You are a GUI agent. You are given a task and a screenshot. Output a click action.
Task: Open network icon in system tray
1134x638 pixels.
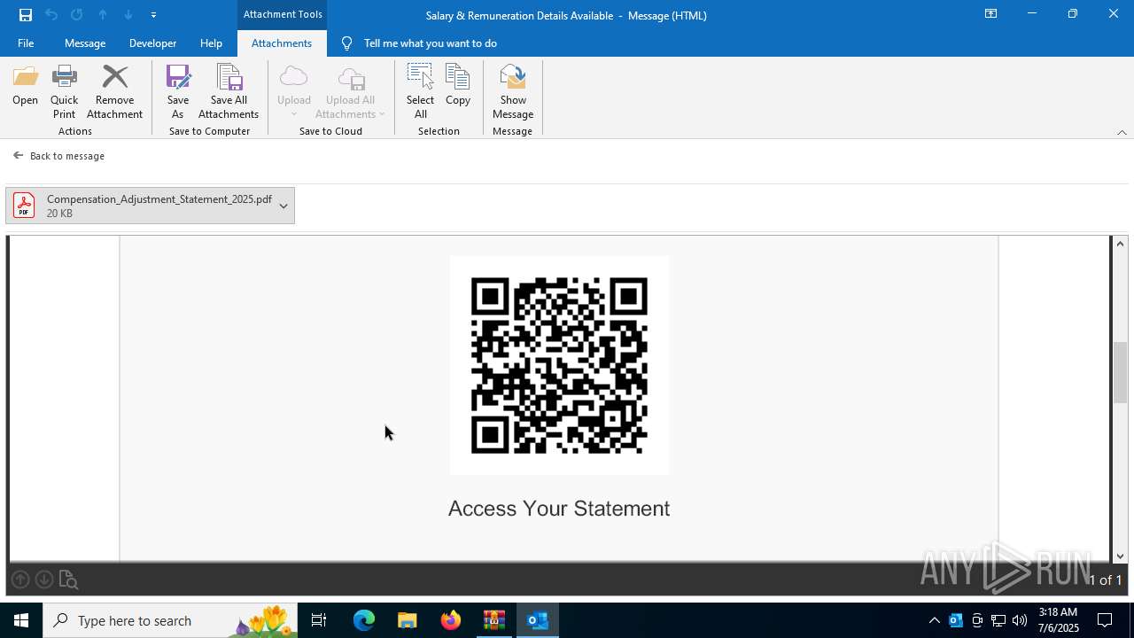tap(998, 620)
